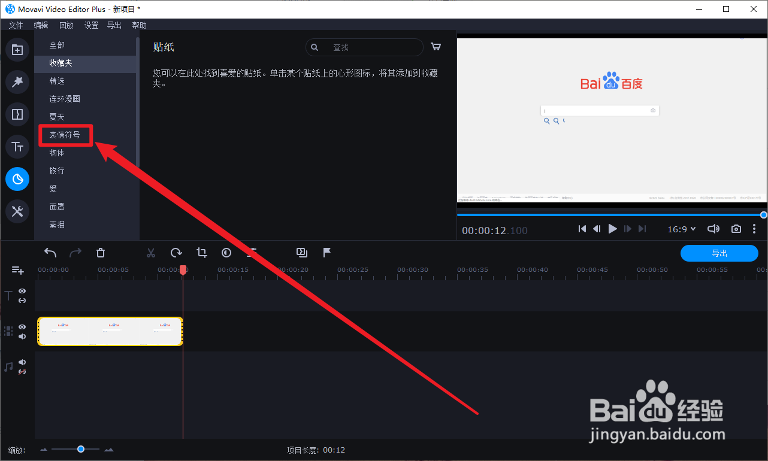Mute the video track speaker icon
Image resolution: width=768 pixels, height=461 pixels.
22,336
